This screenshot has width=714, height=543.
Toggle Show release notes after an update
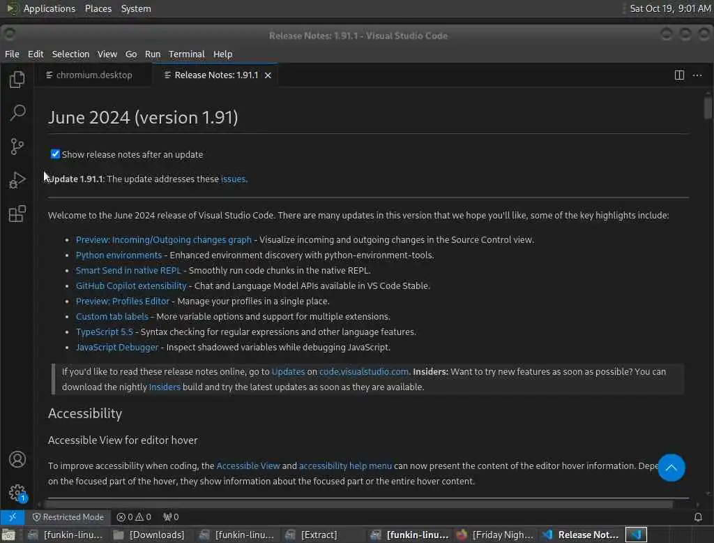point(55,154)
